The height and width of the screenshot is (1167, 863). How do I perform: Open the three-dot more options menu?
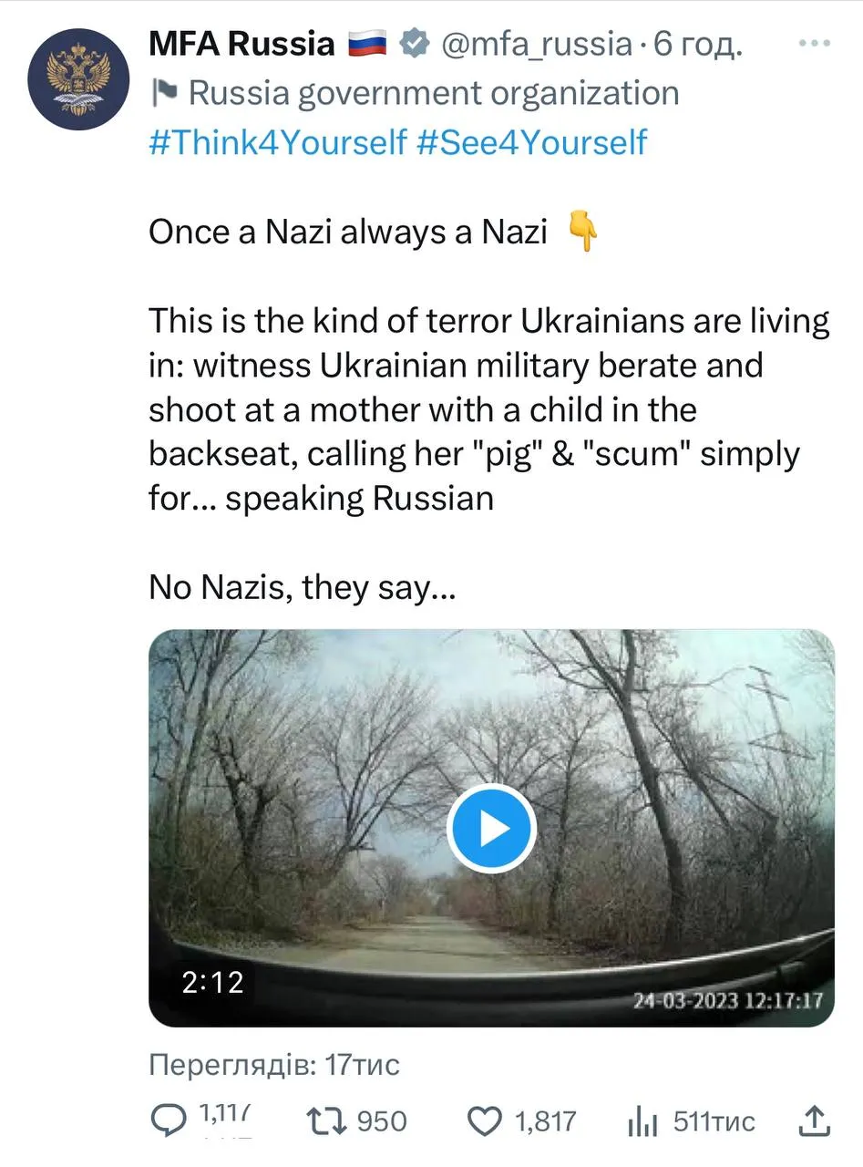(x=813, y=43)
